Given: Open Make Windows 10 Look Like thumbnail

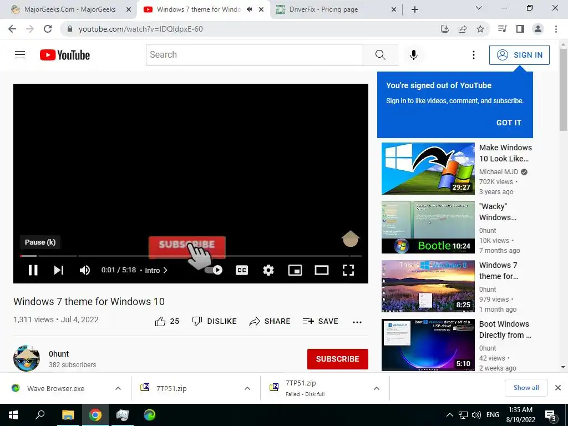Looking at the screenshot, I should tap(428, 169).
